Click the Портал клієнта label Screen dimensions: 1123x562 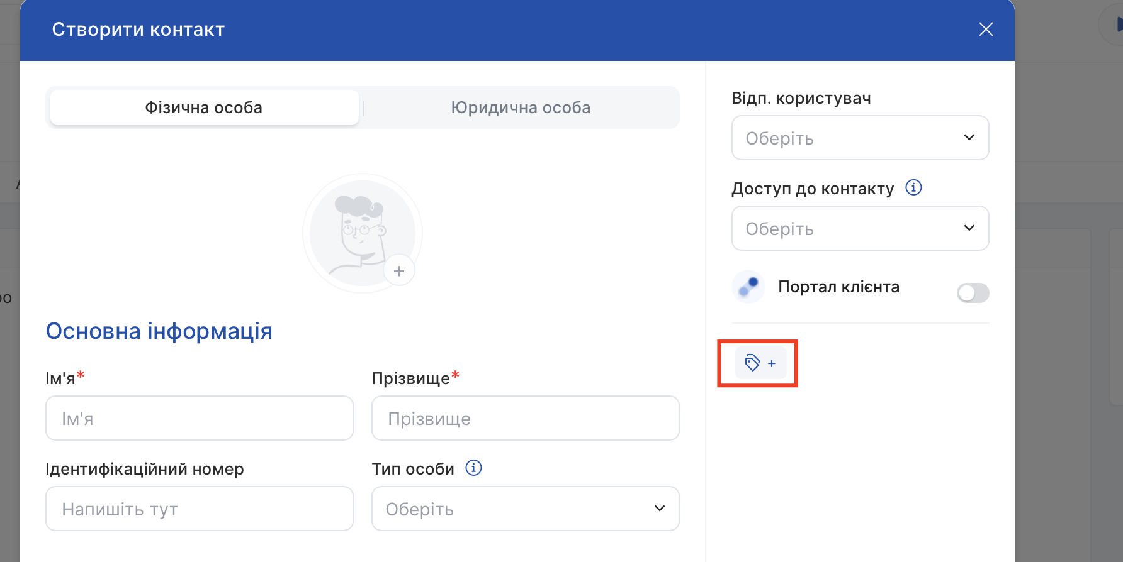click(839, 287)
